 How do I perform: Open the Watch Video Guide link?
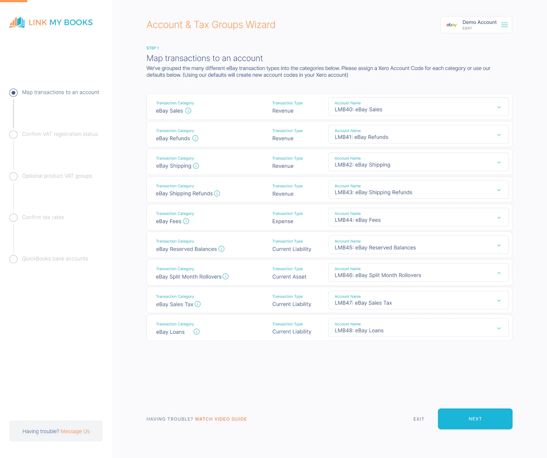click(221, 419)
